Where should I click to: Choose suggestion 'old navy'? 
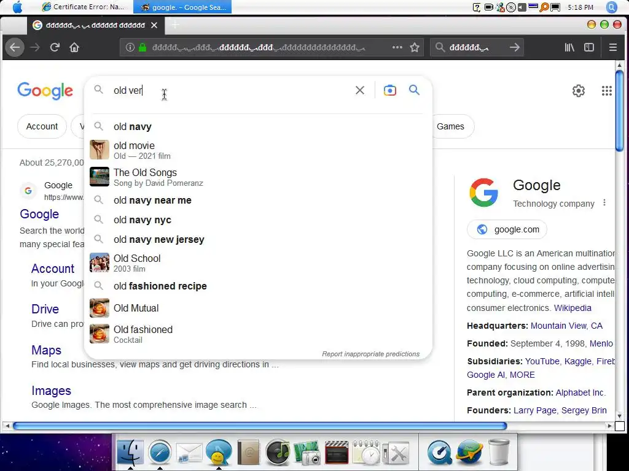[258, 126]
